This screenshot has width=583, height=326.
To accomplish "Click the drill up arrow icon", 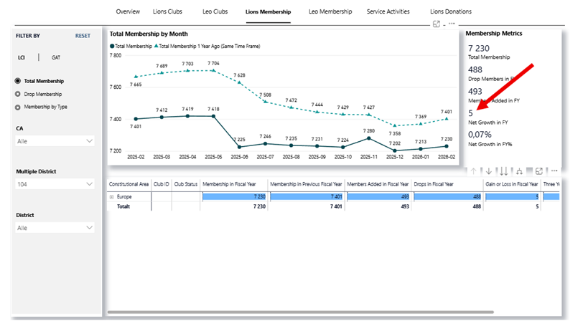I will (474, 171).
